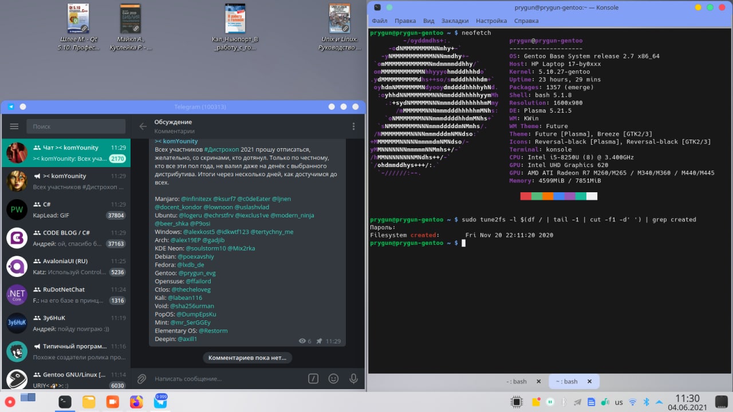Click the Написать сообщение input box
Image resolution: width=733 pixels, height=412 pixels.
(x=227, y=379)
